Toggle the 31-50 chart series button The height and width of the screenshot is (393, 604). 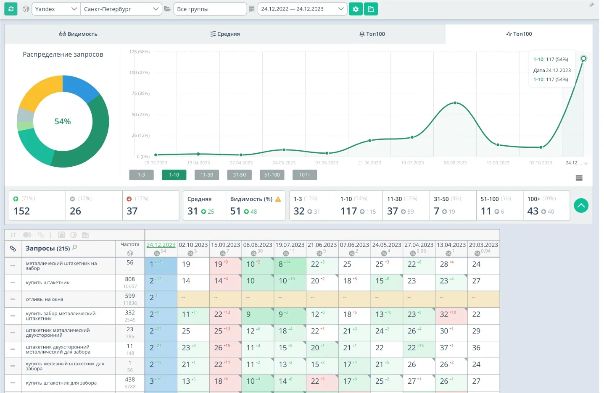point(239,175)
